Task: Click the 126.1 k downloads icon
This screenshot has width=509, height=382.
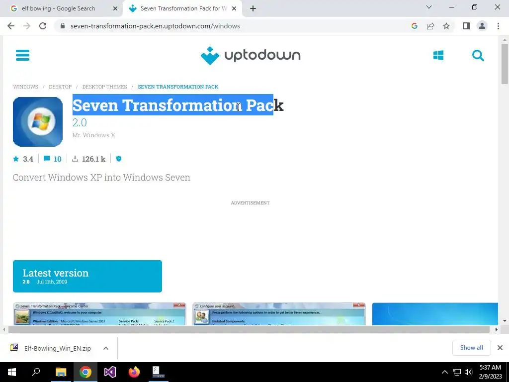Action: coord(75,159)
